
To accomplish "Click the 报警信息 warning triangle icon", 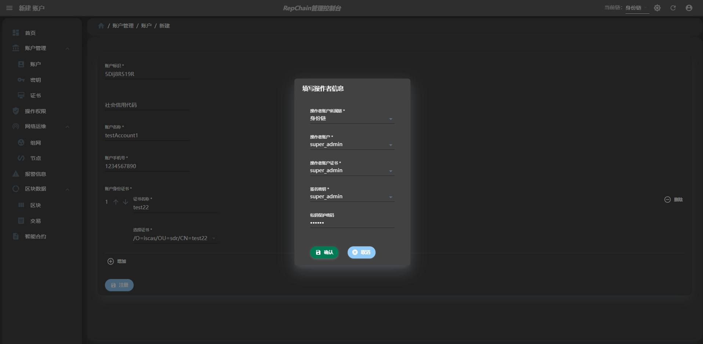I will [x=16, y=174].
